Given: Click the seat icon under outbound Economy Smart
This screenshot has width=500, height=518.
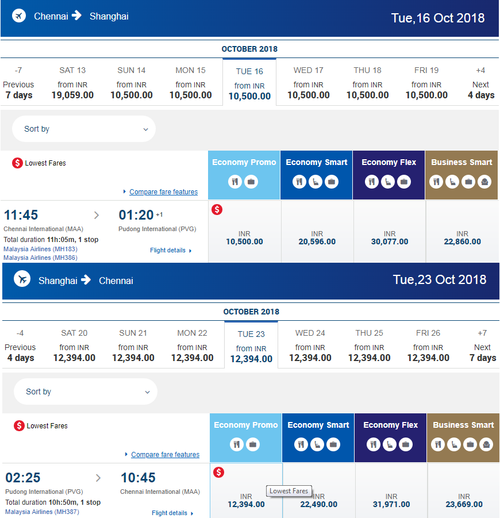Looking at the screenshot, I should tap(316, 181).
